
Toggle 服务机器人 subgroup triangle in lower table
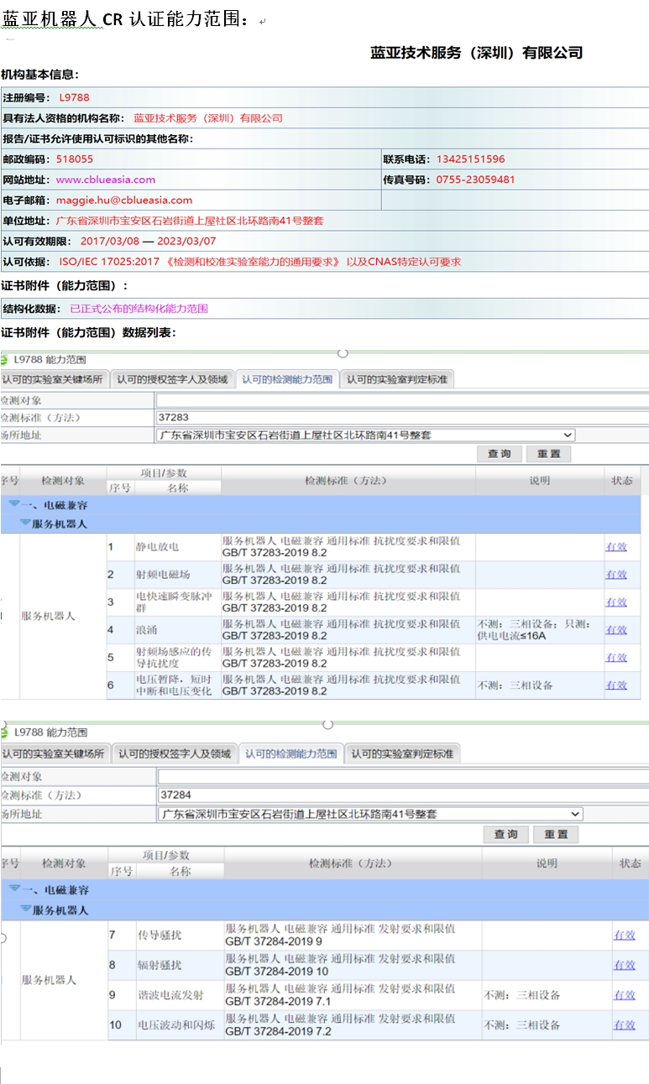26,909
